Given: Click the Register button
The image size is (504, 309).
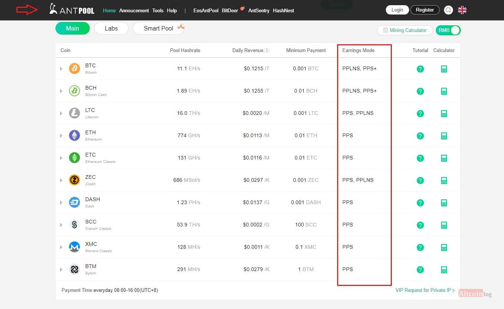Looking at the screenshot, I should click(425, 10).
